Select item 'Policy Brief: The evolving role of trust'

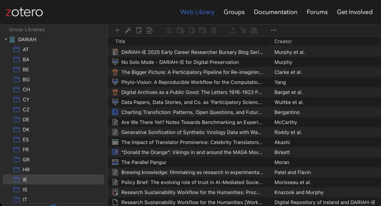(x=192, y=182)
